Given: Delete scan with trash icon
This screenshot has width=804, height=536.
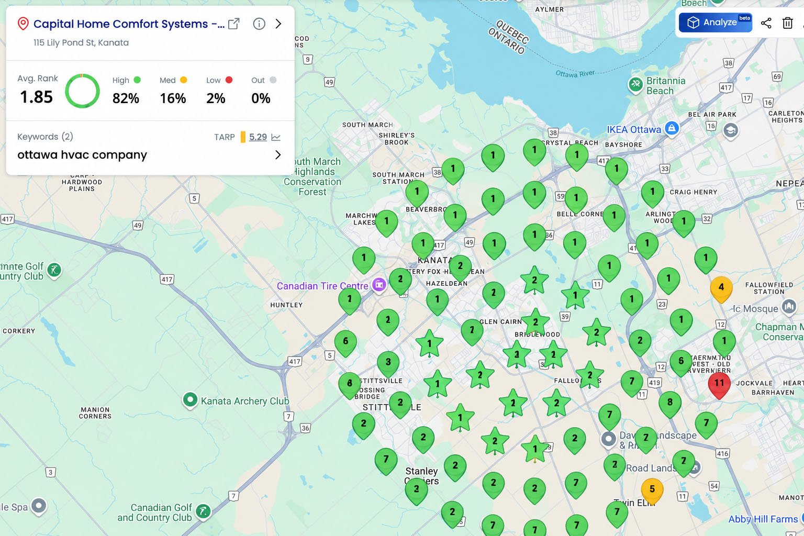Looking at the screenshot, I should tap(788, 23).
